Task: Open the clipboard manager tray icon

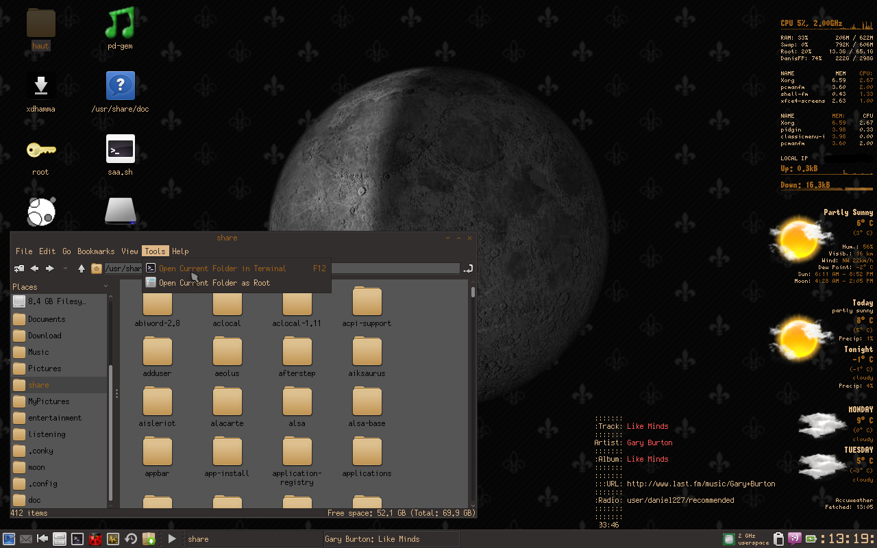Action: tap(778, 539)
